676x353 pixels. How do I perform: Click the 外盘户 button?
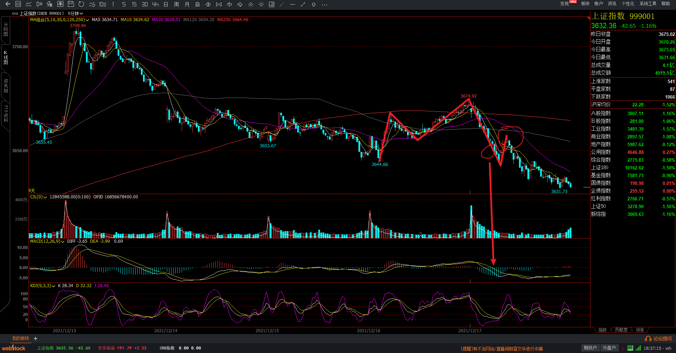(609, 348)
